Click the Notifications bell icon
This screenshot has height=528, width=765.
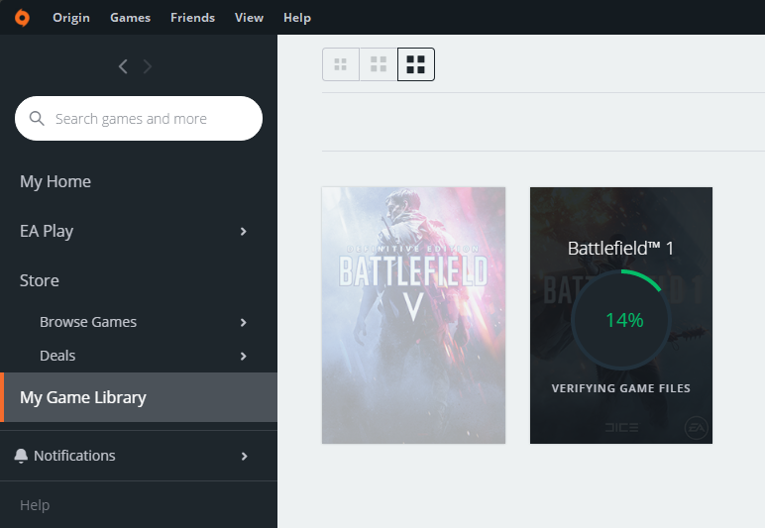(x=21, y=456)
